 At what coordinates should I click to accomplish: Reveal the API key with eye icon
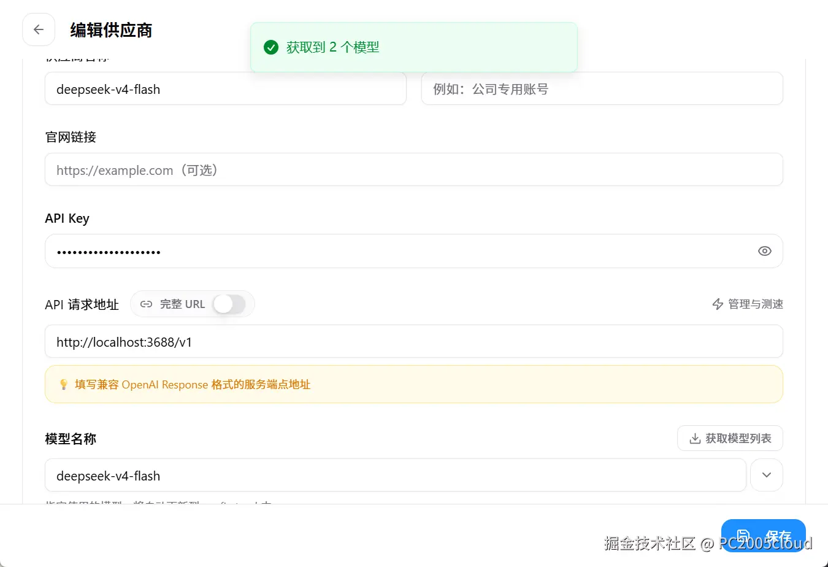point(764,251)
